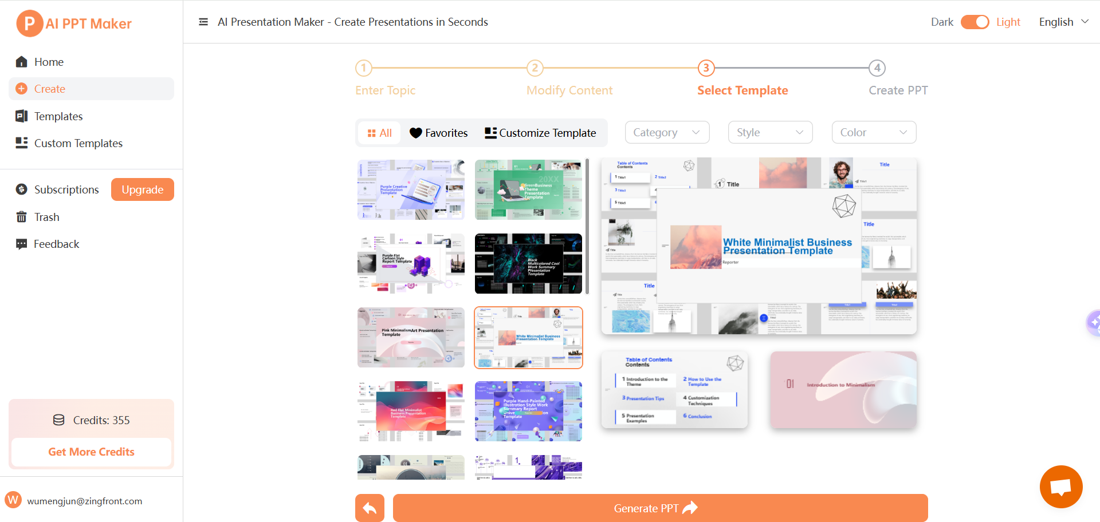The image size is (1100, 522).
Task: Switch to Favorites filter
Action: (x=438, y=133)
